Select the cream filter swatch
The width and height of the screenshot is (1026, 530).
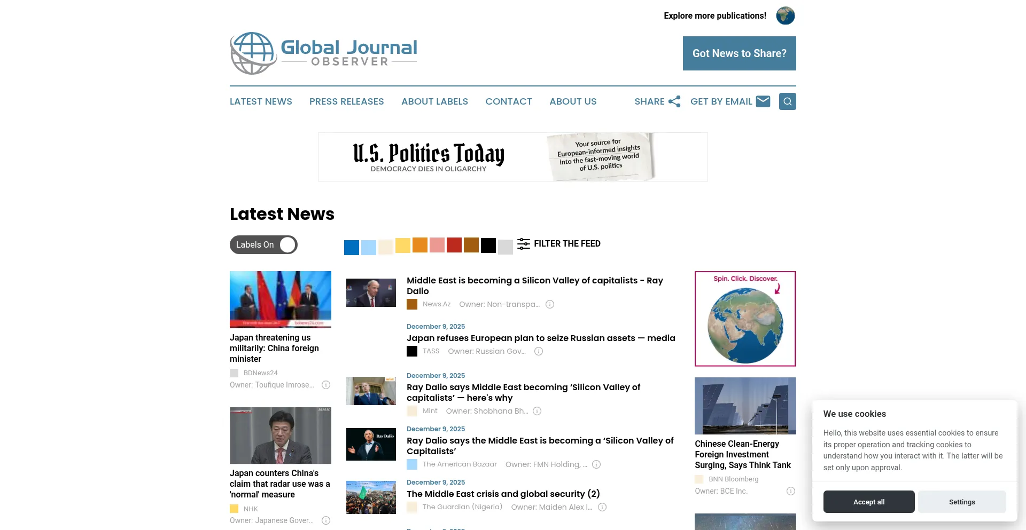386,247
